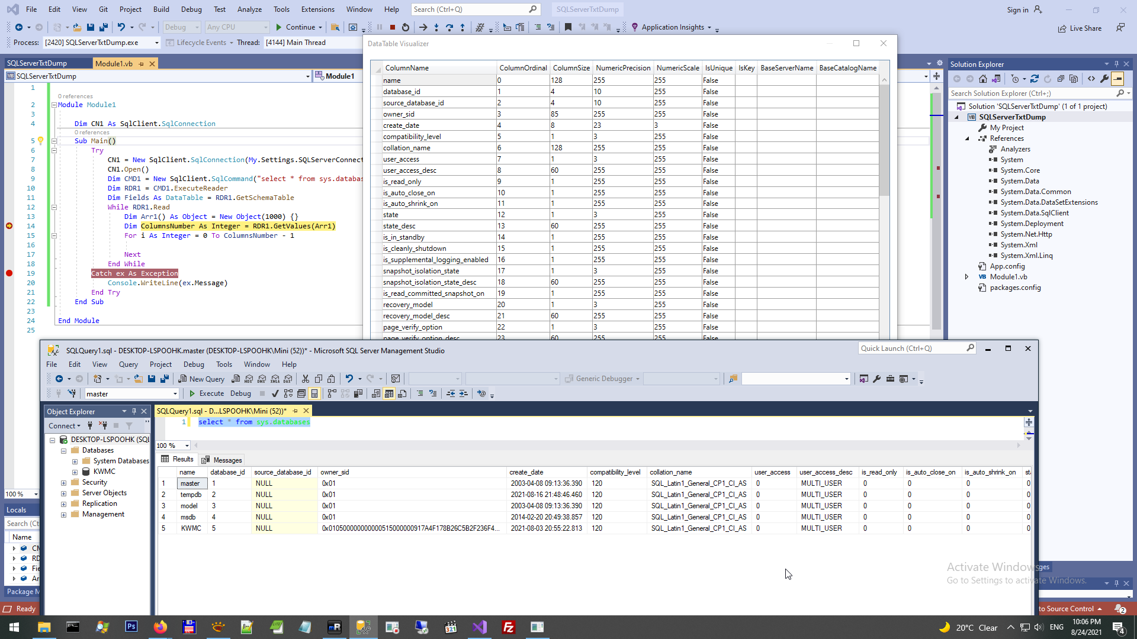Toggle Results to Grid output mode

pyautogui.click(x=389, y=393)
